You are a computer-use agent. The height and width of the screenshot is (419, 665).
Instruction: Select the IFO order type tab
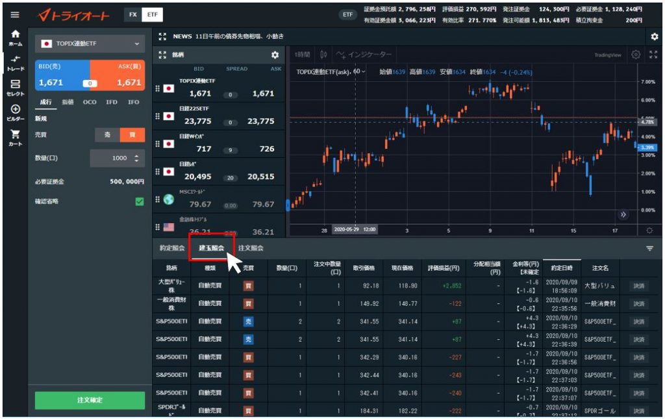[x=134, y=102]
